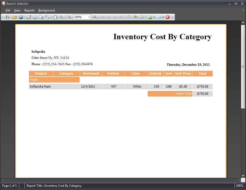Image resolution: width=246 pixels, height=190 pixels.
Task: Click the '12/4/2011' purchased date cell
Action: (x=91, y=87)
